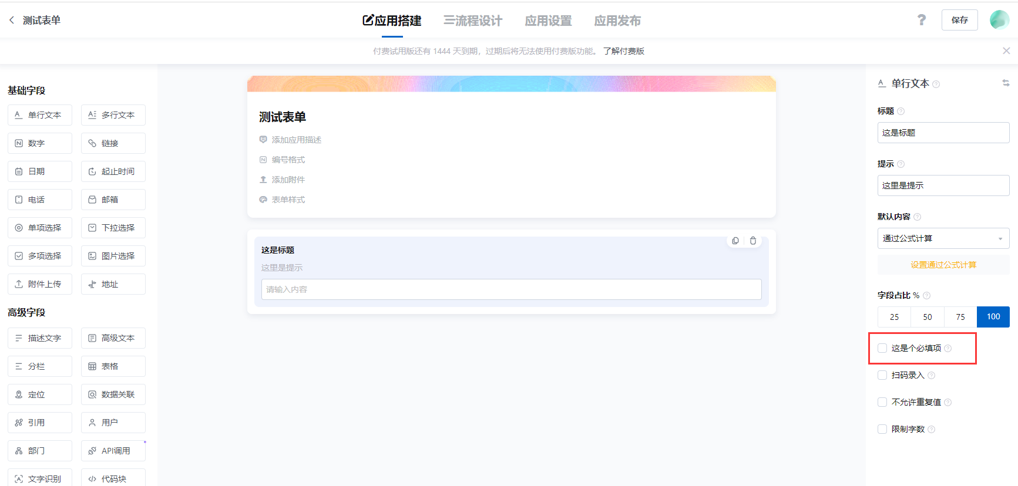
Task: Set field width to 50
Action: coord(928,317)
